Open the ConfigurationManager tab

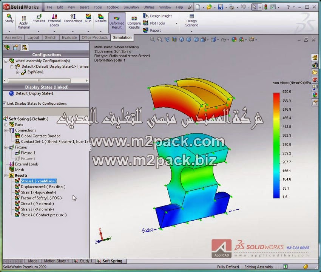point(25,48)
